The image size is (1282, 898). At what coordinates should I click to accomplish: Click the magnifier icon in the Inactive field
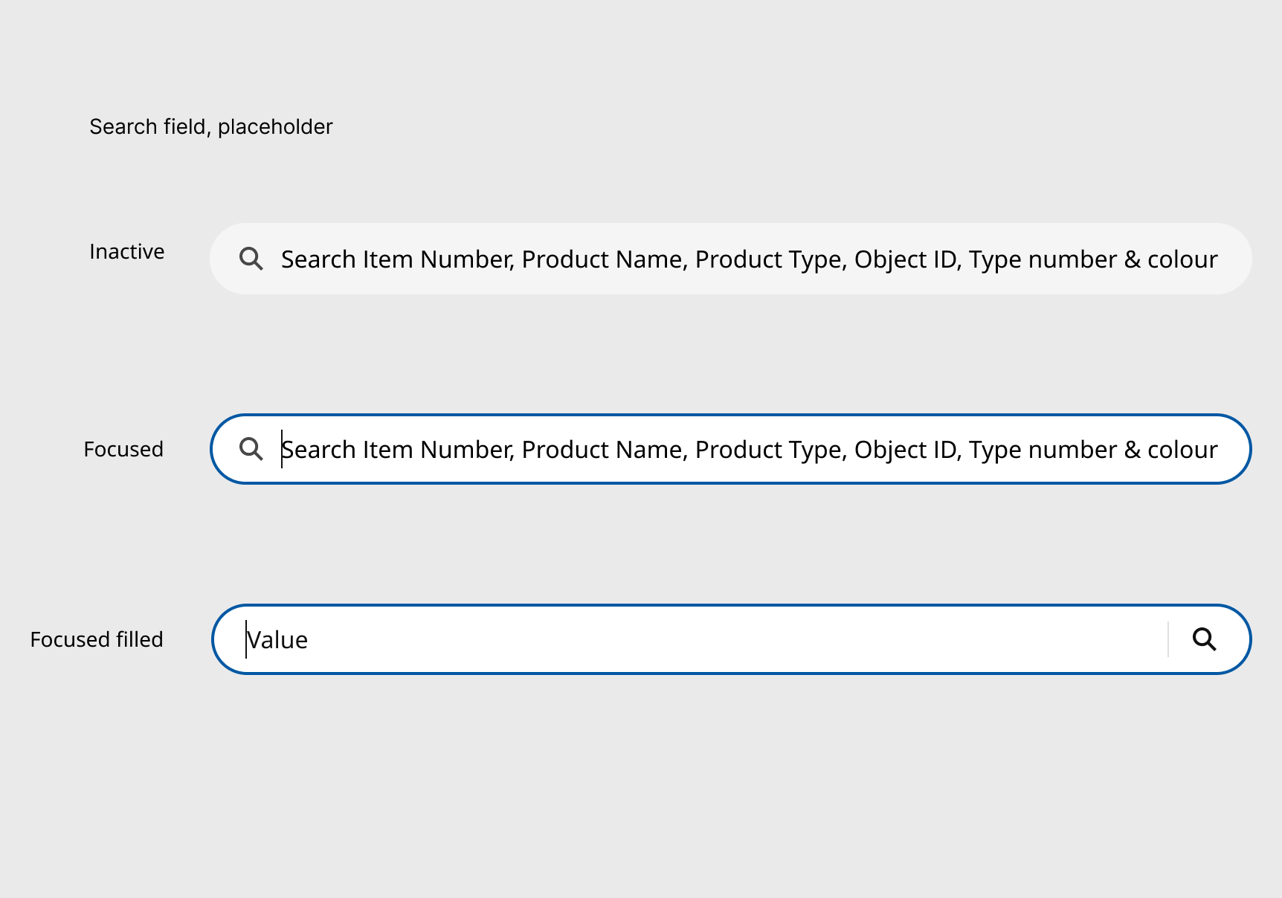coord(251,259)
